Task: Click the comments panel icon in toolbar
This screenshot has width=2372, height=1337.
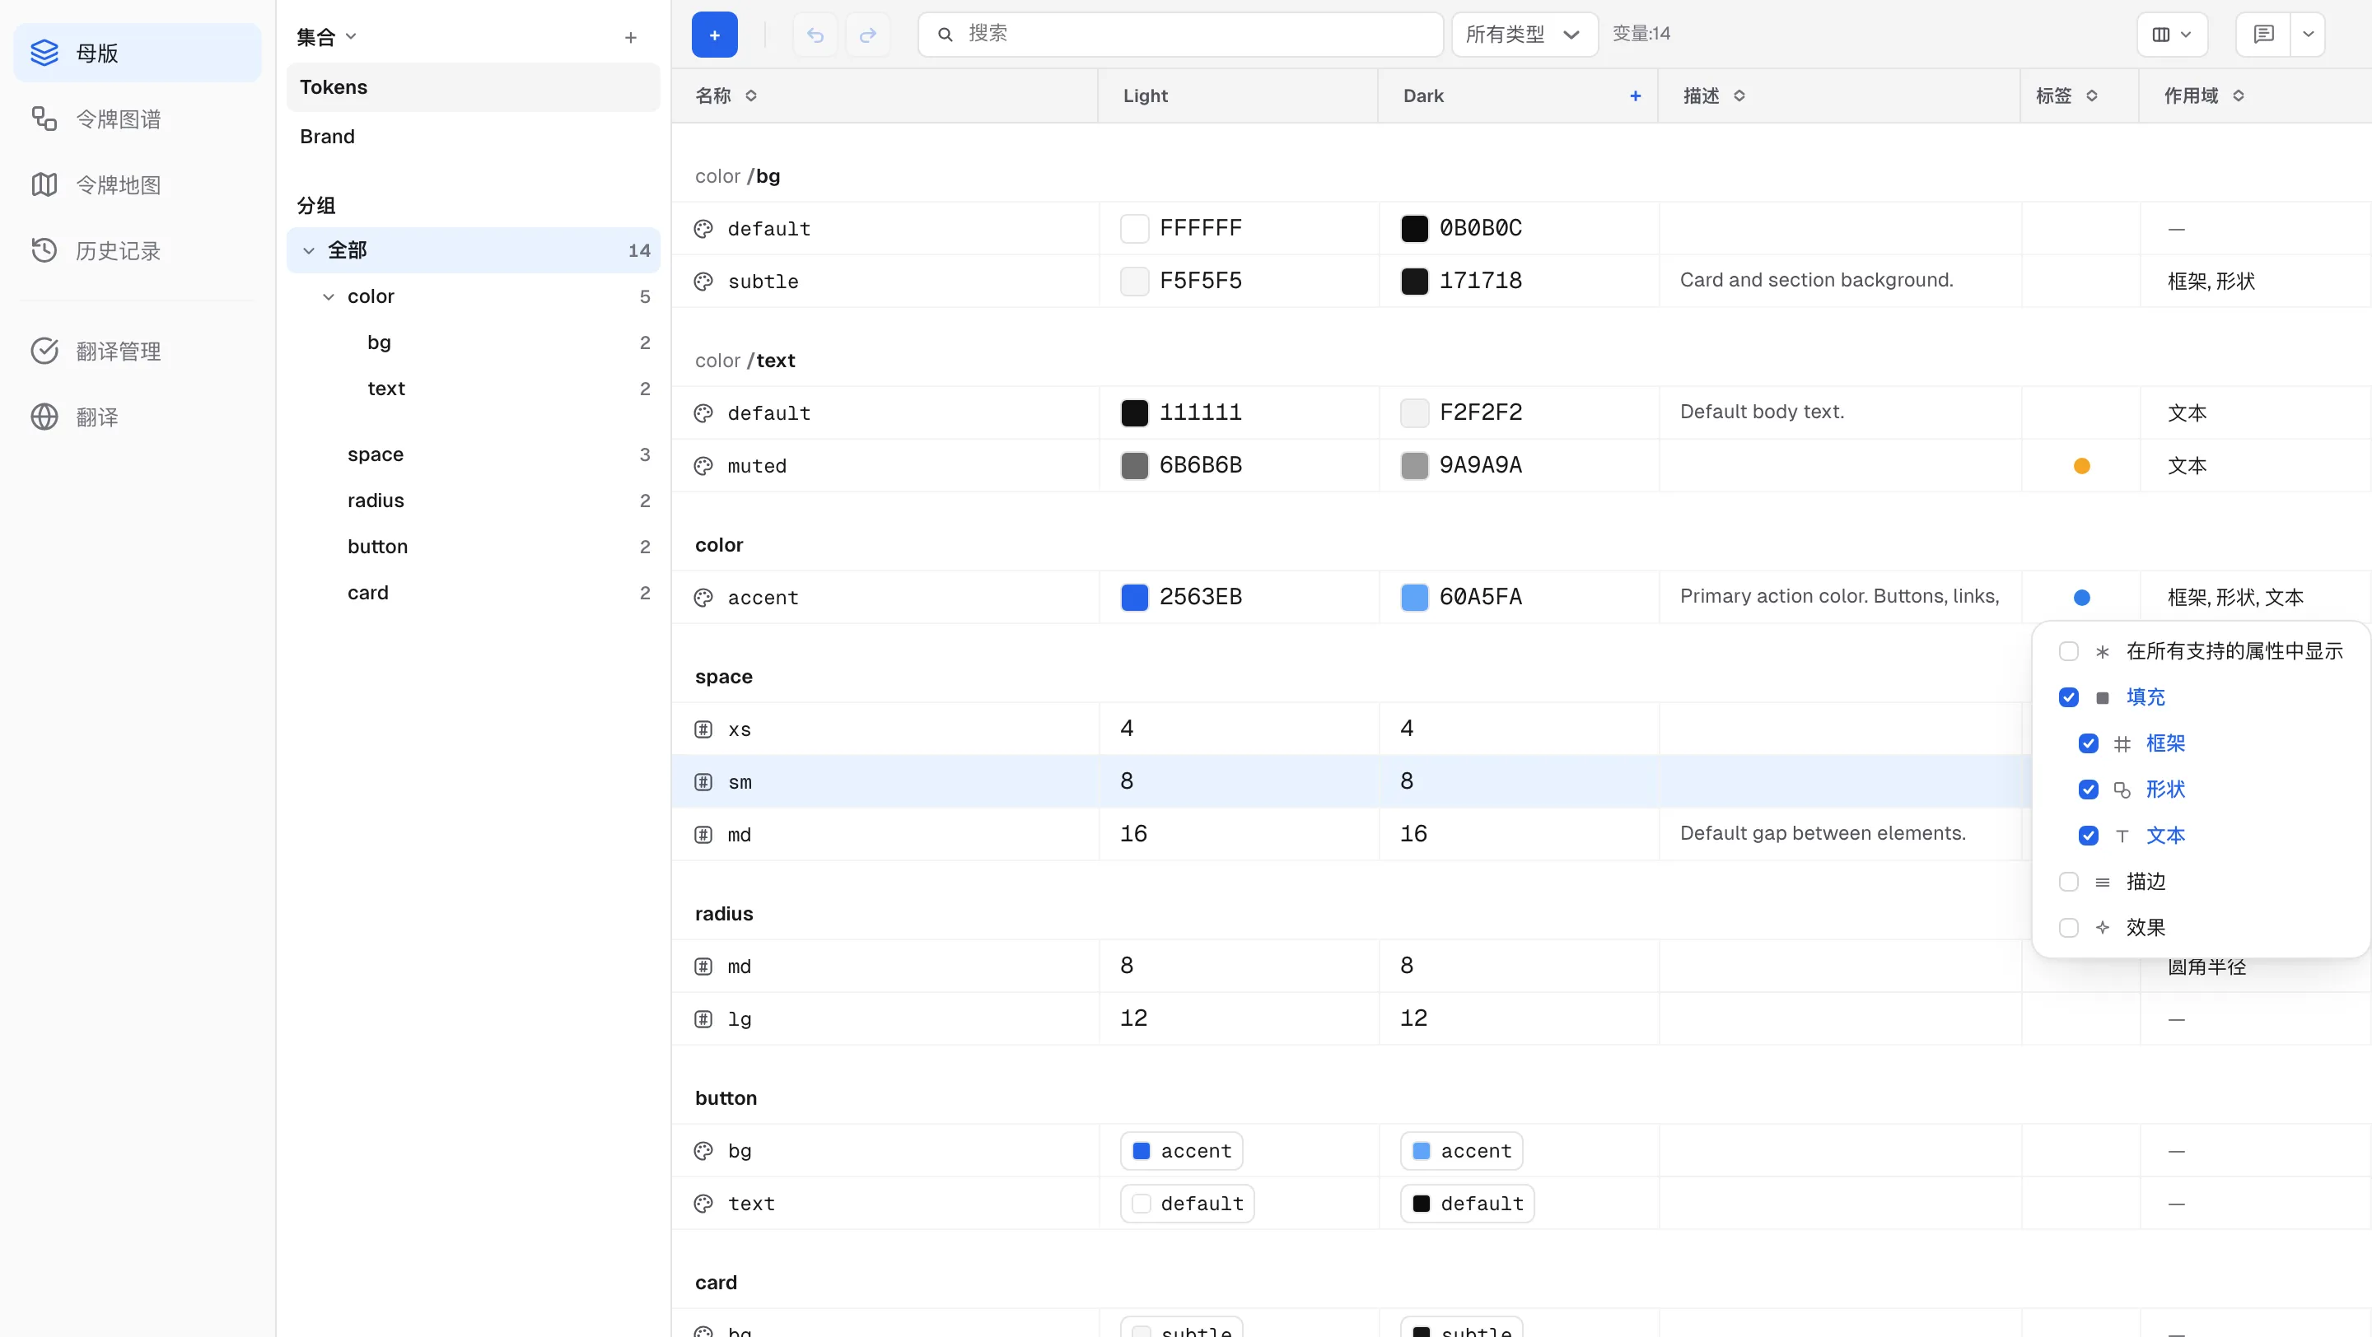Action: coord(2264,35)
